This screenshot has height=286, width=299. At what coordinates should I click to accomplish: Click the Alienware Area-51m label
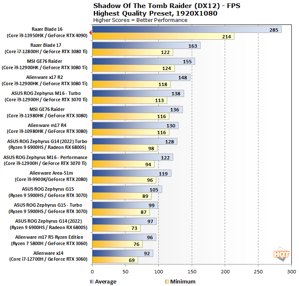(51, 173)
